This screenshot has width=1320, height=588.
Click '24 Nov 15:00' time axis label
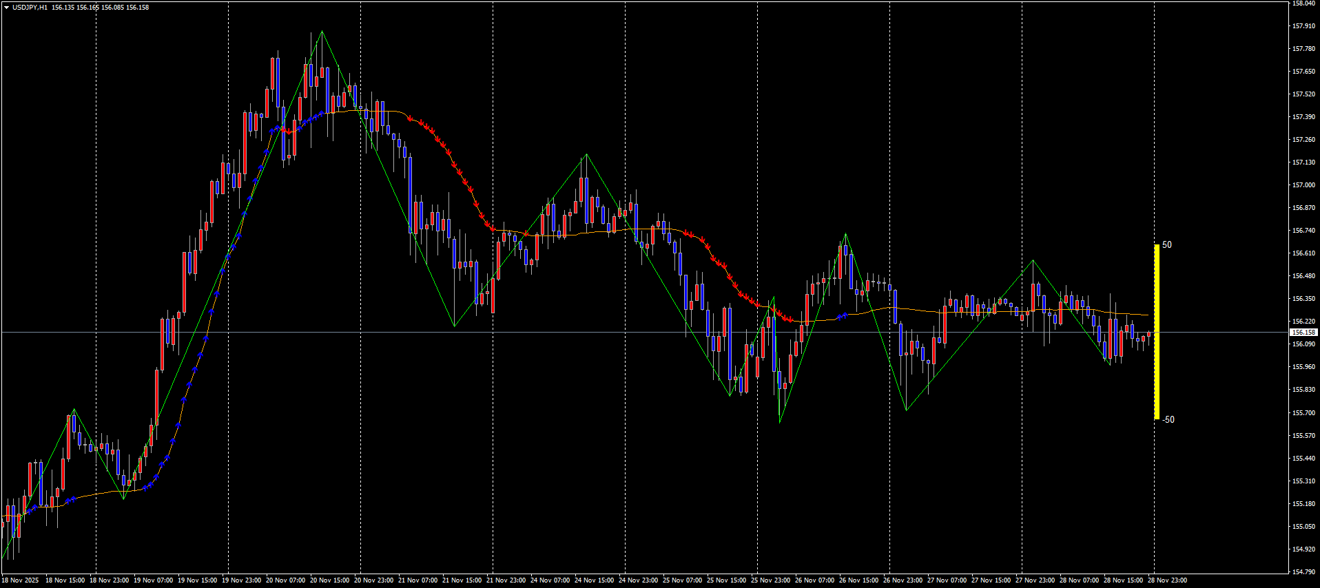[x=594, y=580]
